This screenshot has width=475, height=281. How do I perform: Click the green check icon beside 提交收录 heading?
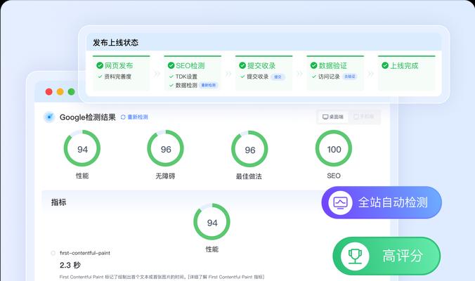click(242, 65)
